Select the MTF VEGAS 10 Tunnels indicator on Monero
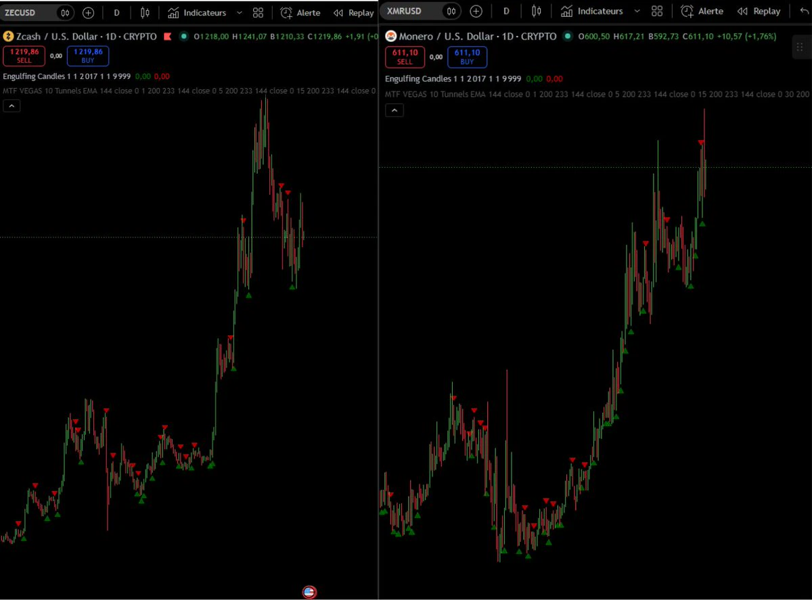 [597, 94]
